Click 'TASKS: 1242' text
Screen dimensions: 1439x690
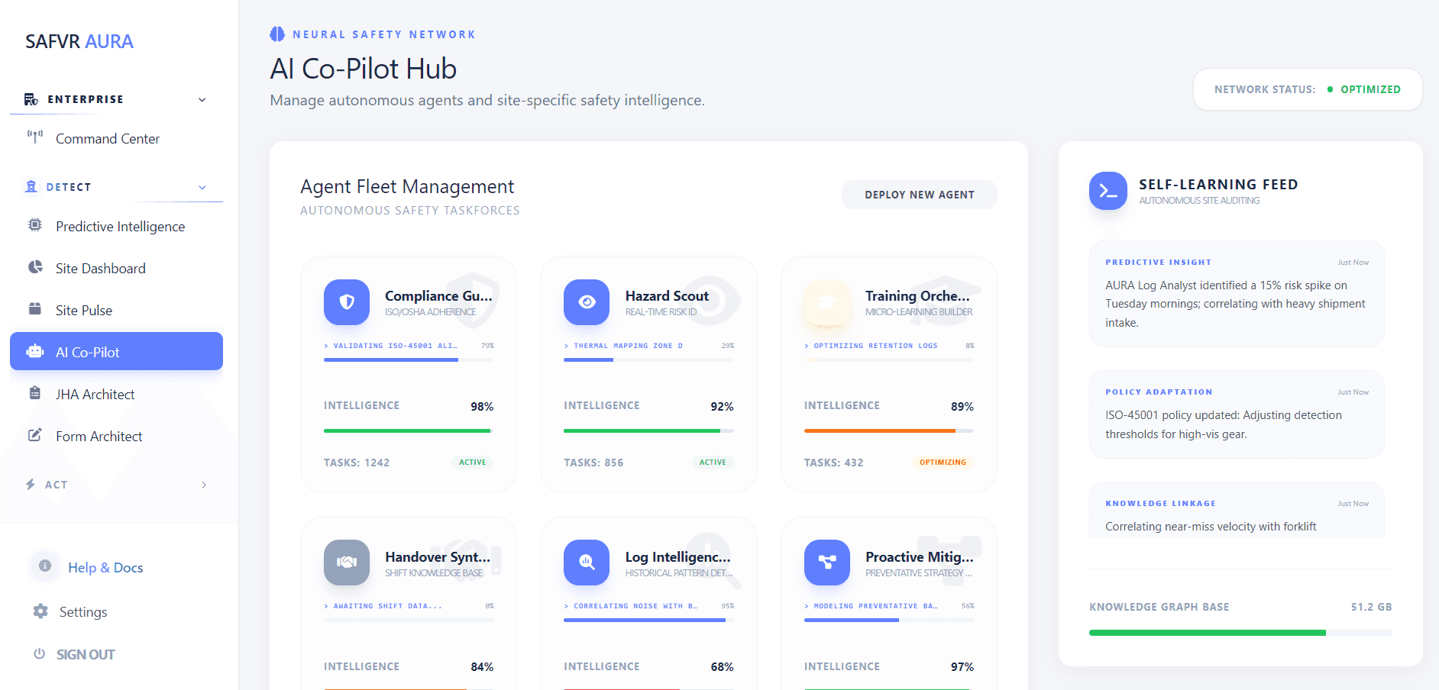click(357, 463)
